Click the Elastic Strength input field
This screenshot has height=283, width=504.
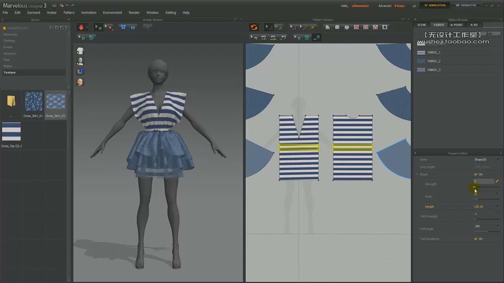[484, 181]
